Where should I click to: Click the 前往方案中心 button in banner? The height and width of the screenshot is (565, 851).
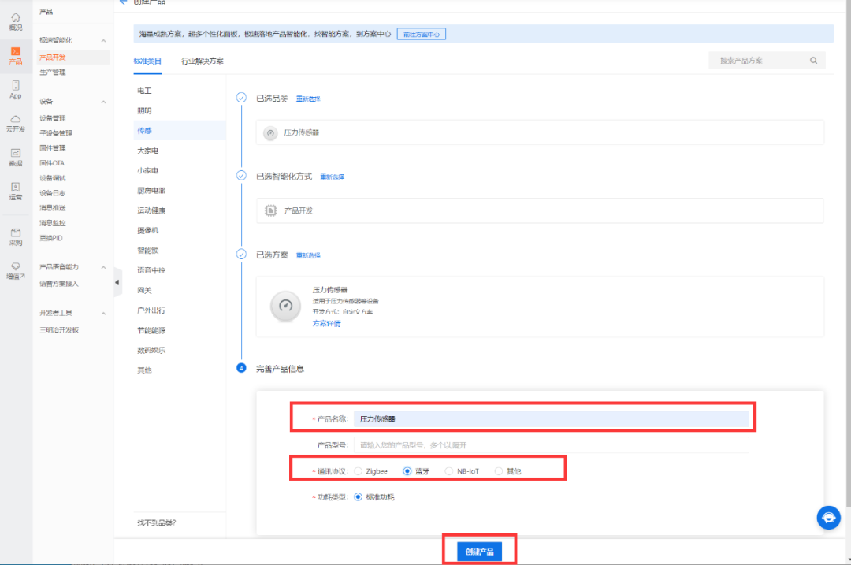tap(422, 34)
